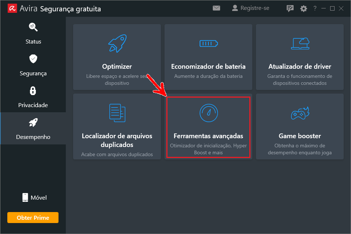
Task: Click 'Garanta o funcionamento de dispositivos conectados' text
Action: click(x=300, y=79)
